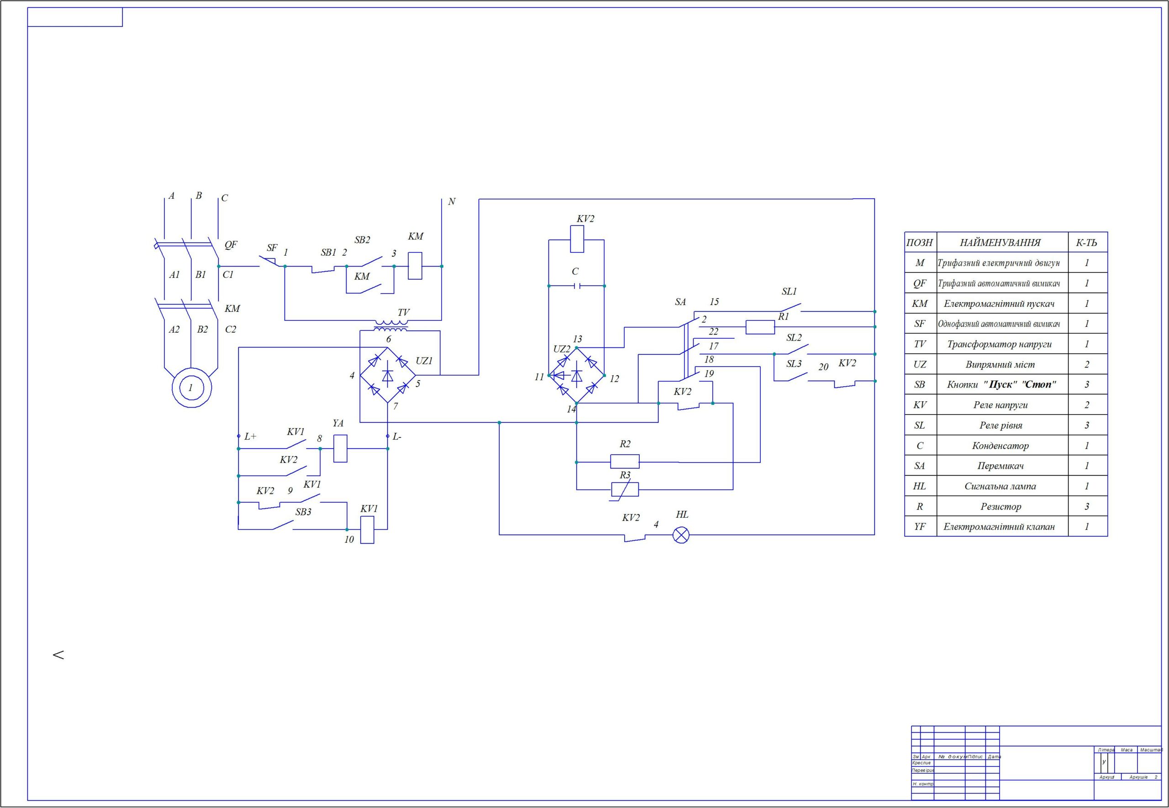Select node number 22 near SA
Image resolution: width=1169 pixels, height=808 pixels.
(x=713, y=331)
